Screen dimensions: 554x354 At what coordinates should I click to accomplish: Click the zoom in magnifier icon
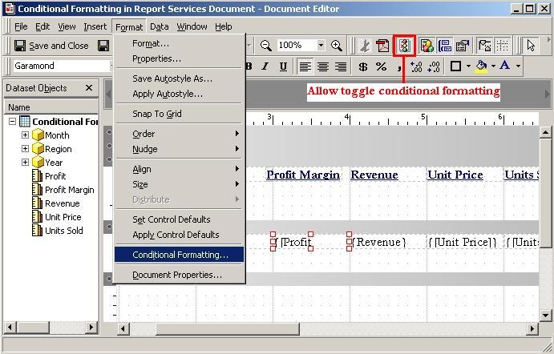click(x=337, y=46)
